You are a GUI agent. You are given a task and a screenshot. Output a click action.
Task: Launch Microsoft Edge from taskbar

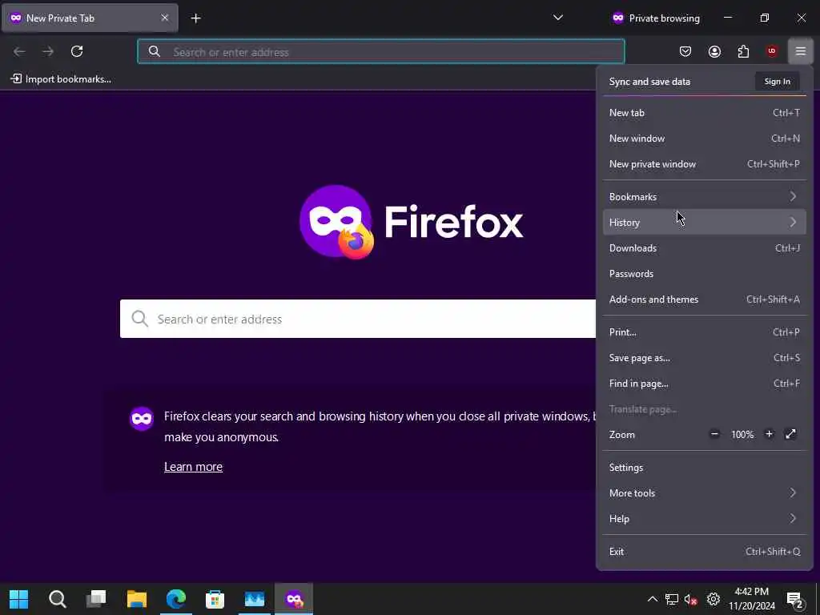coord(176,599)
